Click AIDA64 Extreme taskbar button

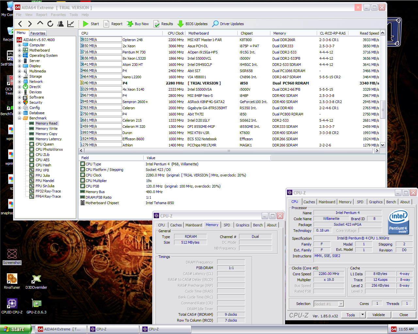tap(61, 329)
